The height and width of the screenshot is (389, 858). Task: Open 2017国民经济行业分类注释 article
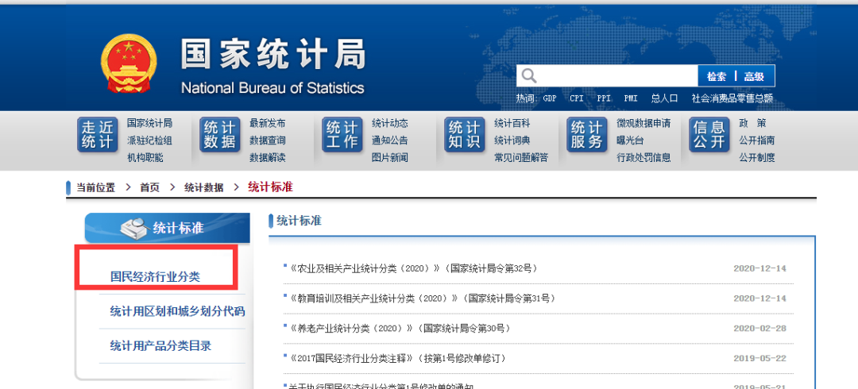[x=397, y=358]
